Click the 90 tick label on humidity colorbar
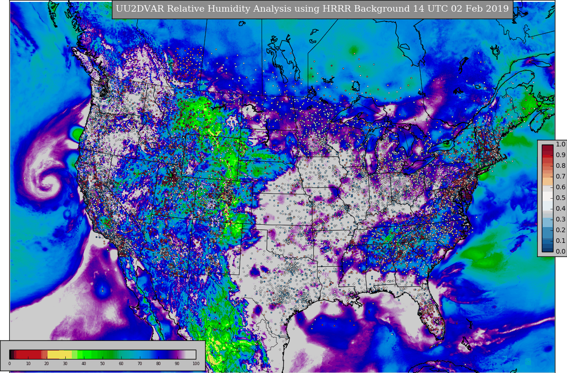The width and height of the screenshot is (567, 373). pyautogui.click(x=177, y=364)
